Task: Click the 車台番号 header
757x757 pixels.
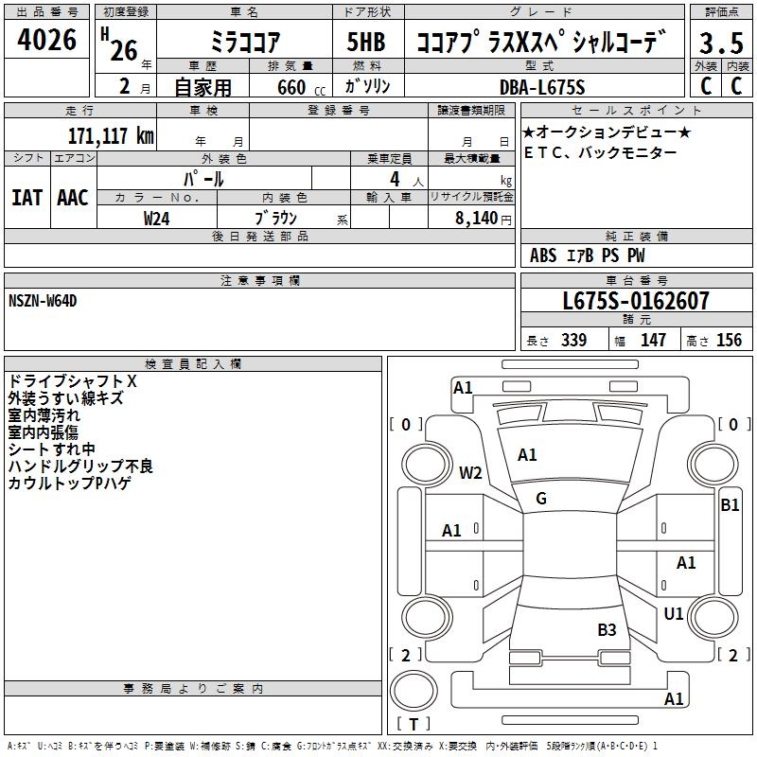Action: 636,280
